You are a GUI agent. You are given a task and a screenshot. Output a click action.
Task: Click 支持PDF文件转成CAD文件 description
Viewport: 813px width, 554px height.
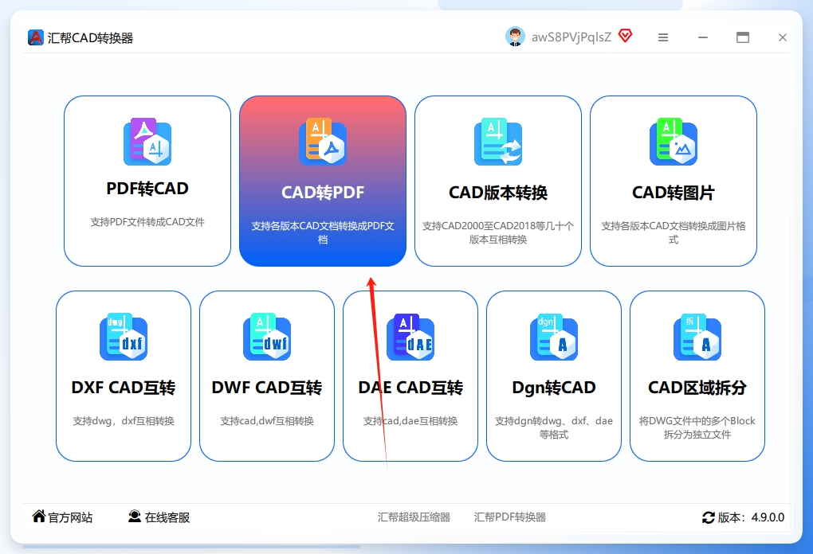[147, 221]
